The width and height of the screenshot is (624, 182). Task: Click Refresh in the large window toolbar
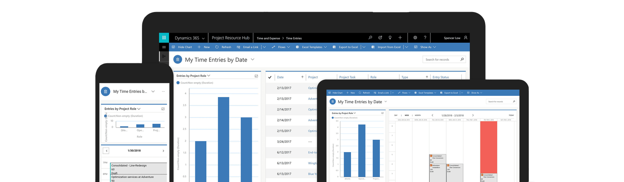(x=223, y=47)
